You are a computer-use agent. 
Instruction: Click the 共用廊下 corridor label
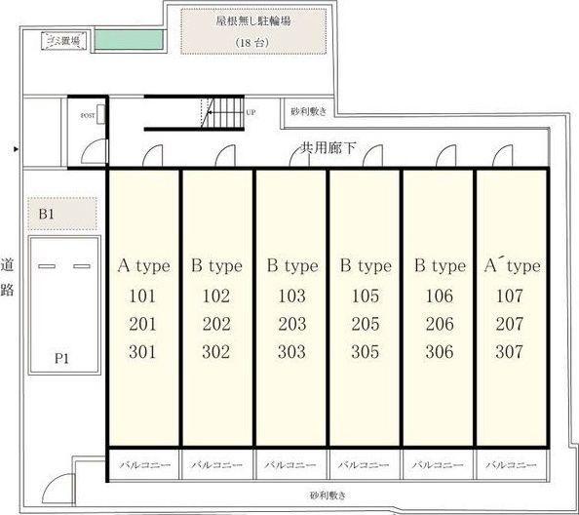328,148
